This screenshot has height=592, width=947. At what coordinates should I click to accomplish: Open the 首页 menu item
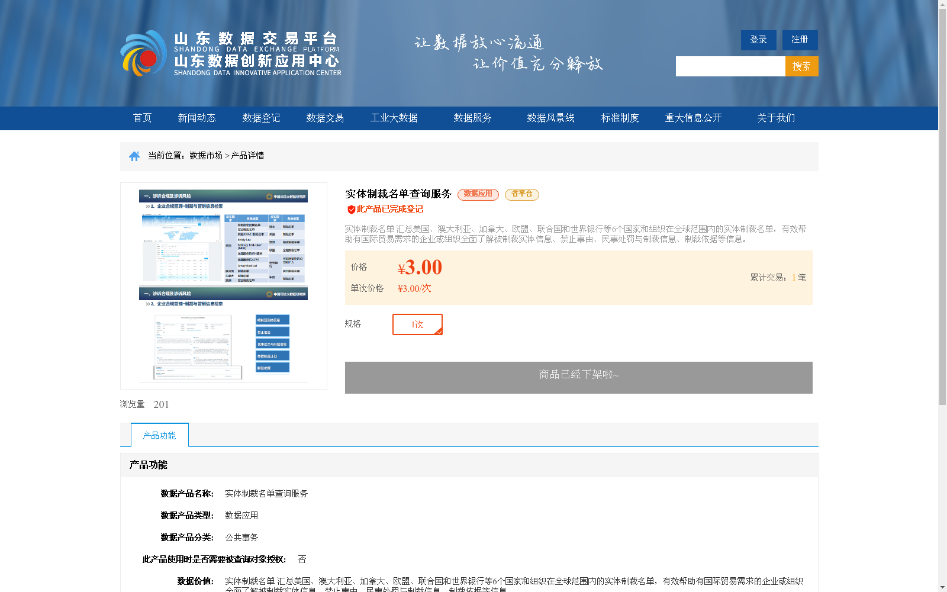(143, 118)
